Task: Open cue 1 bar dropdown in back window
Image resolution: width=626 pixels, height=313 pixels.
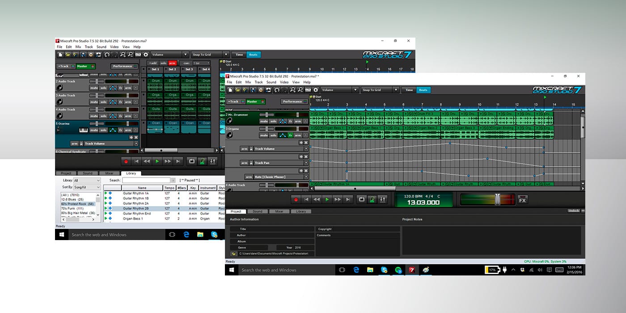Action: (x=202, y=63)
